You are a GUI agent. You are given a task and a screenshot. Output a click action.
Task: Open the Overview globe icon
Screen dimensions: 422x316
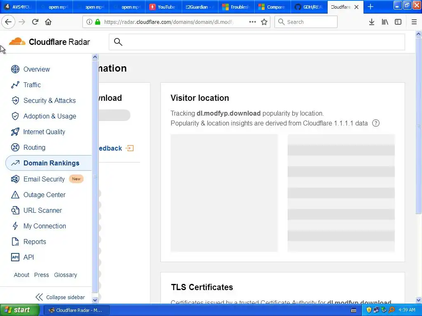(x=15, y=69)
